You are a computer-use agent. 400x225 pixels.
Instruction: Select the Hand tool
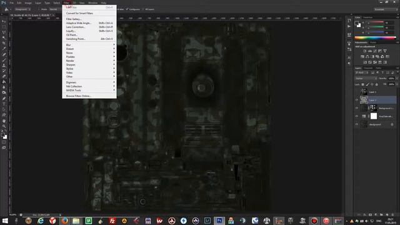click(x=4, y=121)
